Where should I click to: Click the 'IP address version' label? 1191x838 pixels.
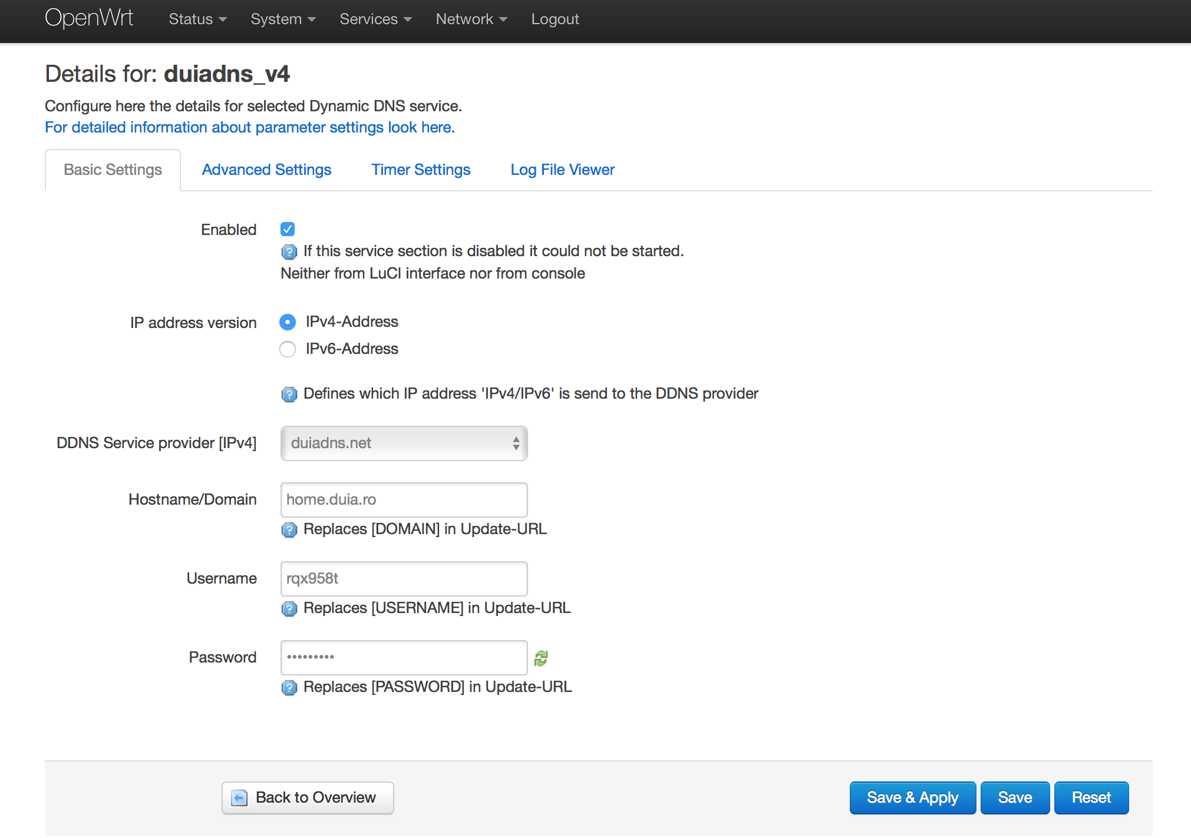[193, 323]
